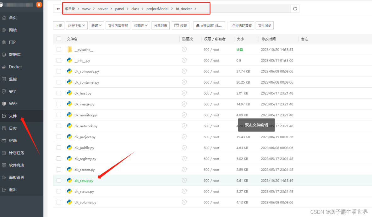Click the 面板设置 gear icon
This screenshot has width=372, height=217.
(x=4, y=177)
